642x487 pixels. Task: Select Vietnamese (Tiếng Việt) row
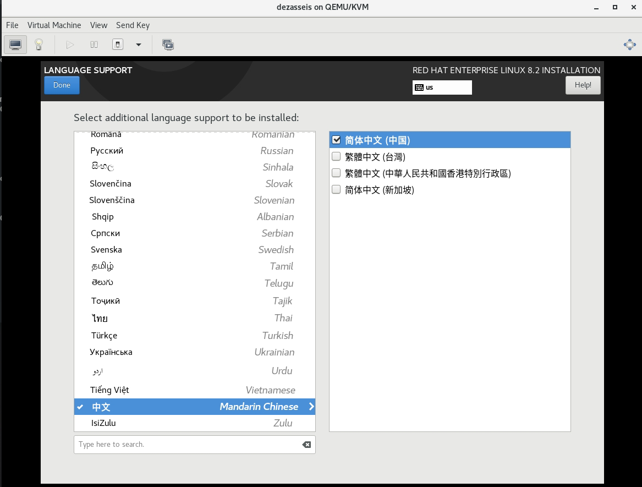195,390
